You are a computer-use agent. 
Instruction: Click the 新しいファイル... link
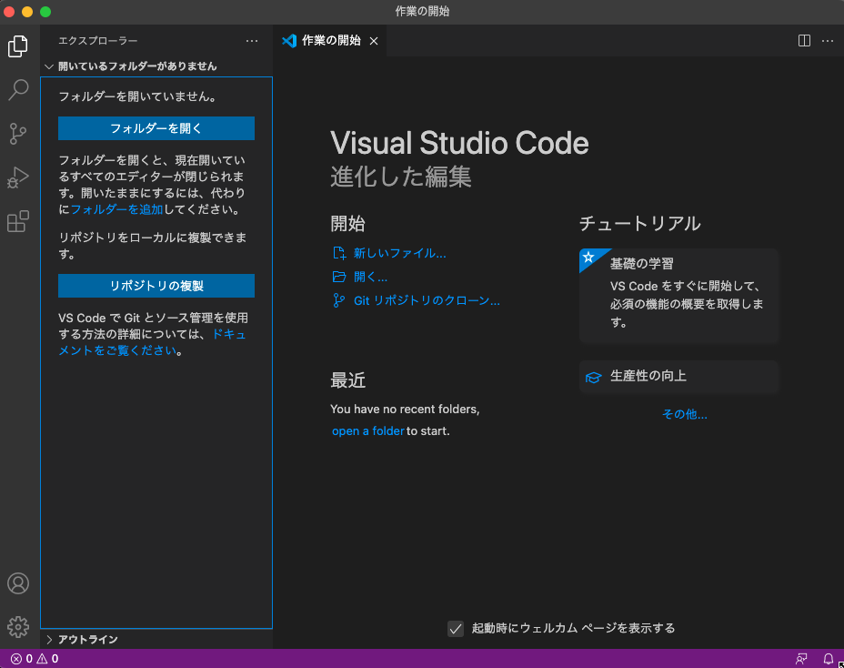click(x=399, y=253)
